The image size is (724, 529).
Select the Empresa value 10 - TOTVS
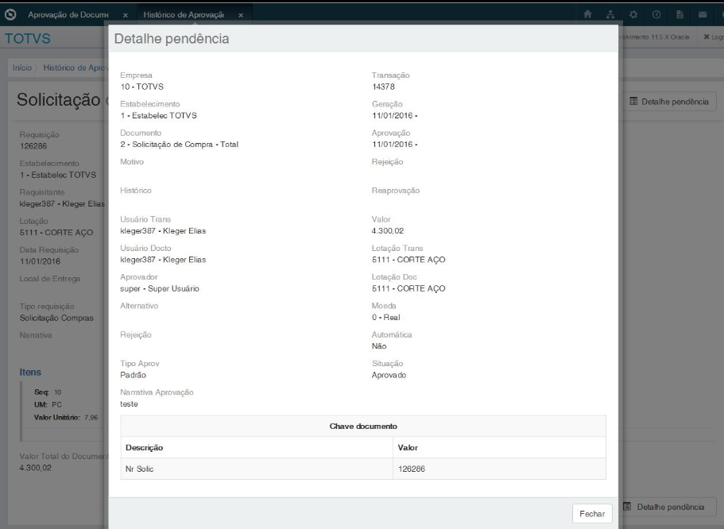(x=141, y=87)
